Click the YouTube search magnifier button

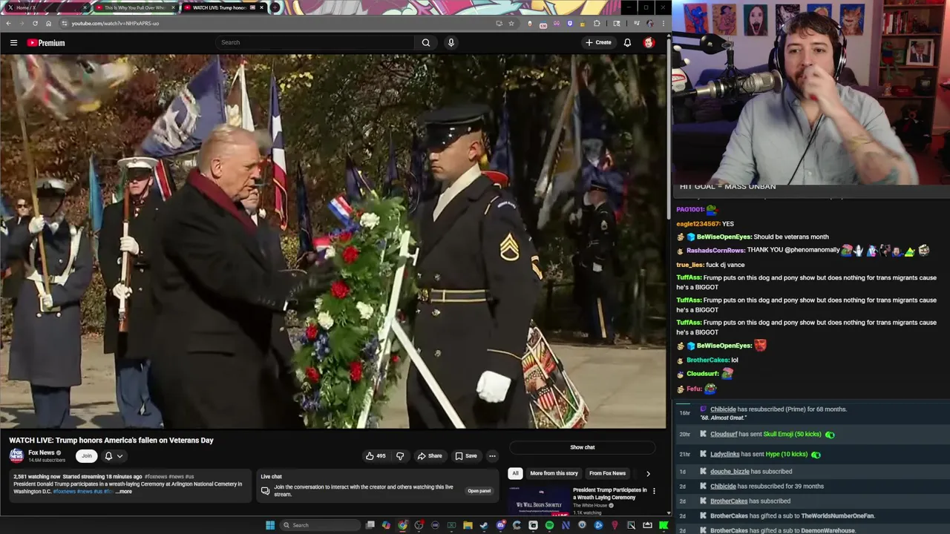coord(426,42)
